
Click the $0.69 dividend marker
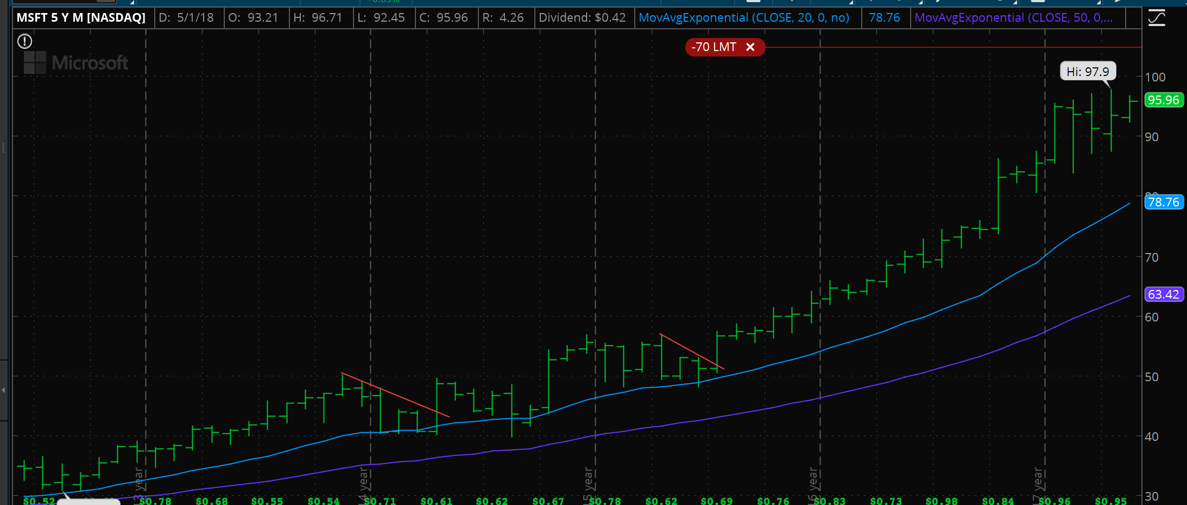tap(717, 500)
